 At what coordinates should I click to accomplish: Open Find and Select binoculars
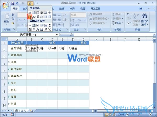point(144,19)
